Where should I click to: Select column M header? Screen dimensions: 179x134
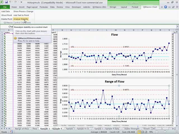116,30
